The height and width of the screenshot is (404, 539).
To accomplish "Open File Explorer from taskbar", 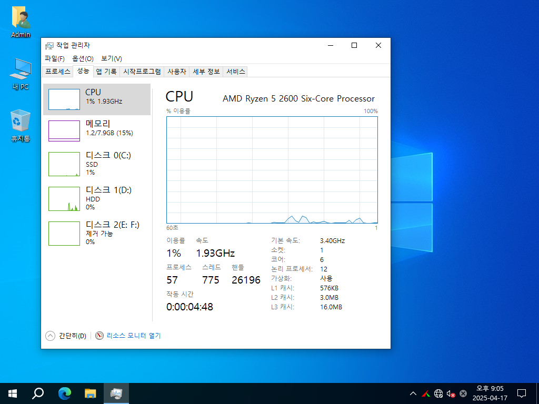I will [90, 393].
